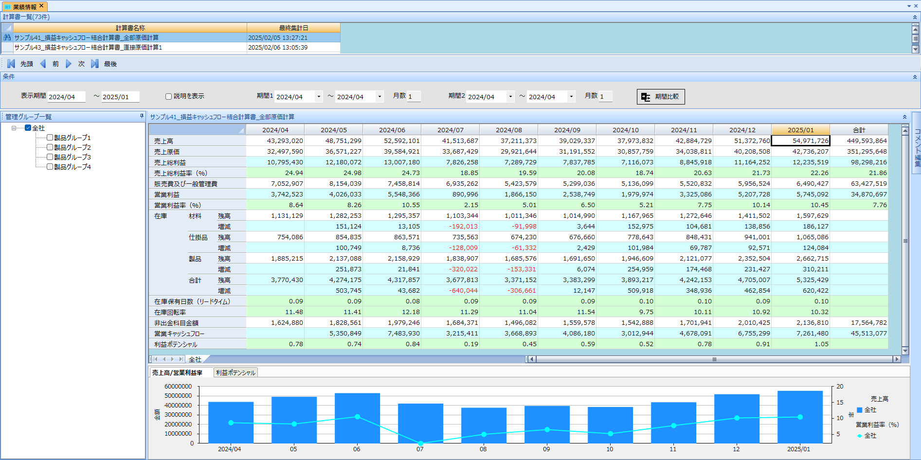Select the 合計 column header
Image resolution: width=921 pixels, height=460 pixels.
[x=859, y=130]
